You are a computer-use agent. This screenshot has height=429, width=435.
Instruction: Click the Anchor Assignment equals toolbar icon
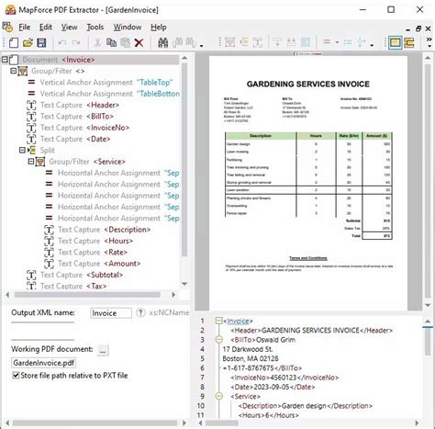[327, 41]
